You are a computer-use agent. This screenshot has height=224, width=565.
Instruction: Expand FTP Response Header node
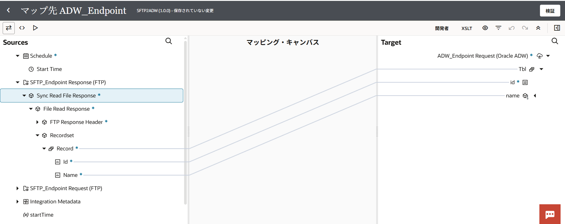tap(37, 122)
